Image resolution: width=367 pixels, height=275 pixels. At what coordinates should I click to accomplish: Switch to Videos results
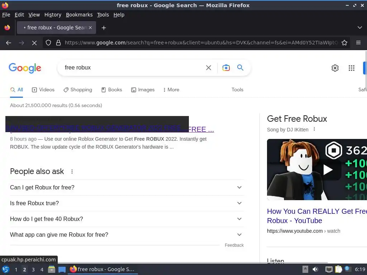[x=43, y=90]
